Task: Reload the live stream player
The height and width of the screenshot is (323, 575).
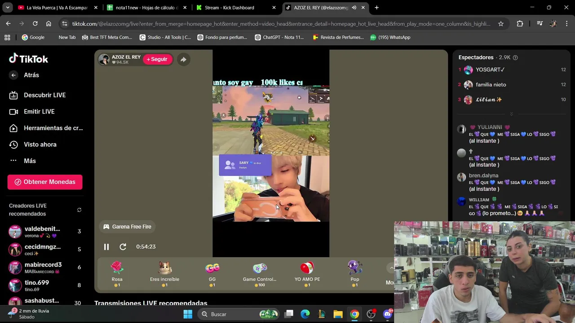Action: 123,247
